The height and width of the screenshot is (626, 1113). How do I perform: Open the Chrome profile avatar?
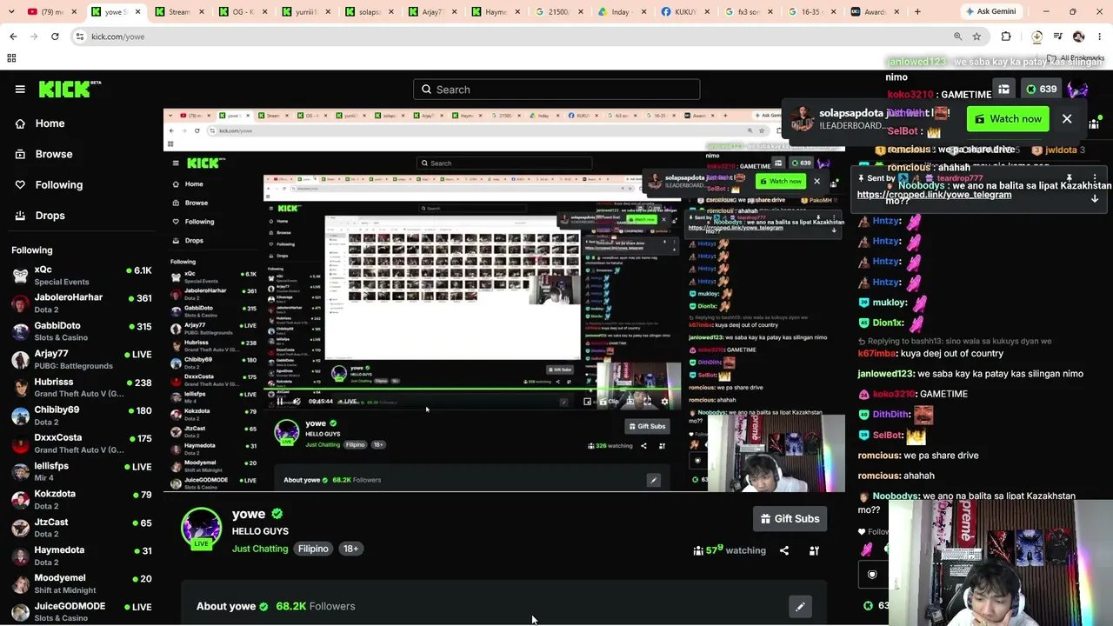click(x=1078, y=37)
